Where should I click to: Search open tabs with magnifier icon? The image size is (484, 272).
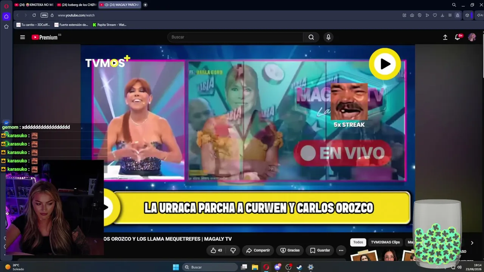tap(454, 5)
